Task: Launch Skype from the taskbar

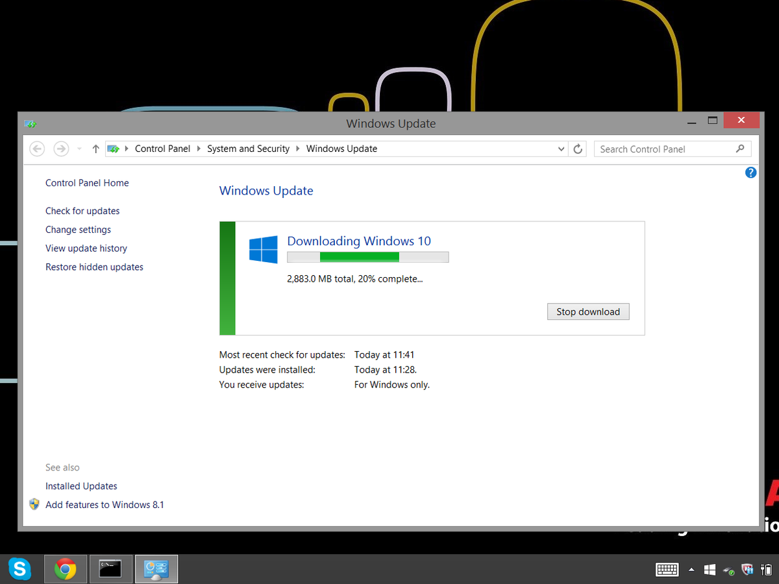Action: (x=20, y=569)
